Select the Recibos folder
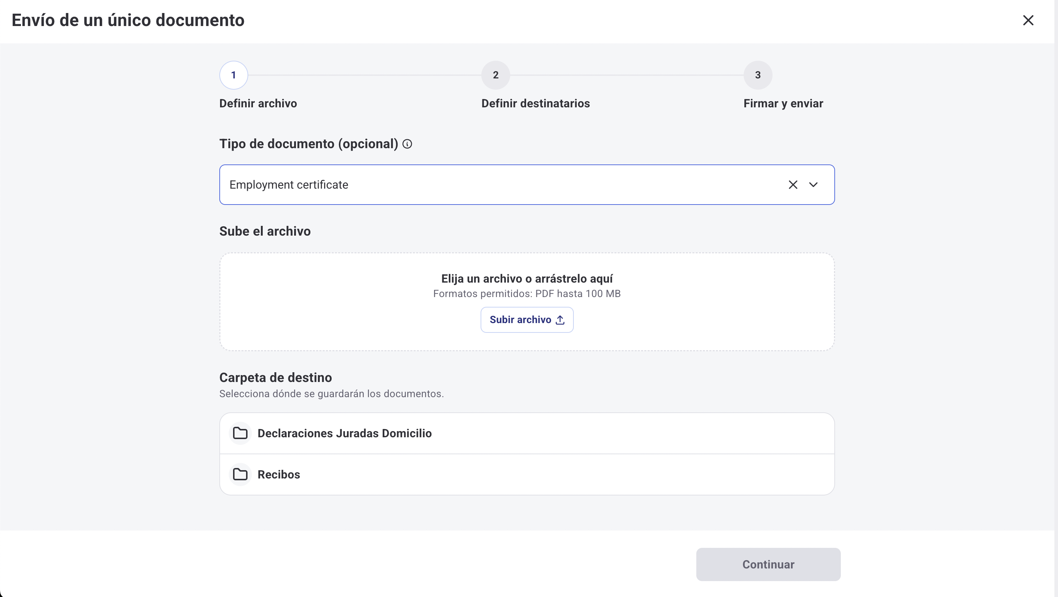The height and width of the screenshot is (597, 1058). (527, 474)
